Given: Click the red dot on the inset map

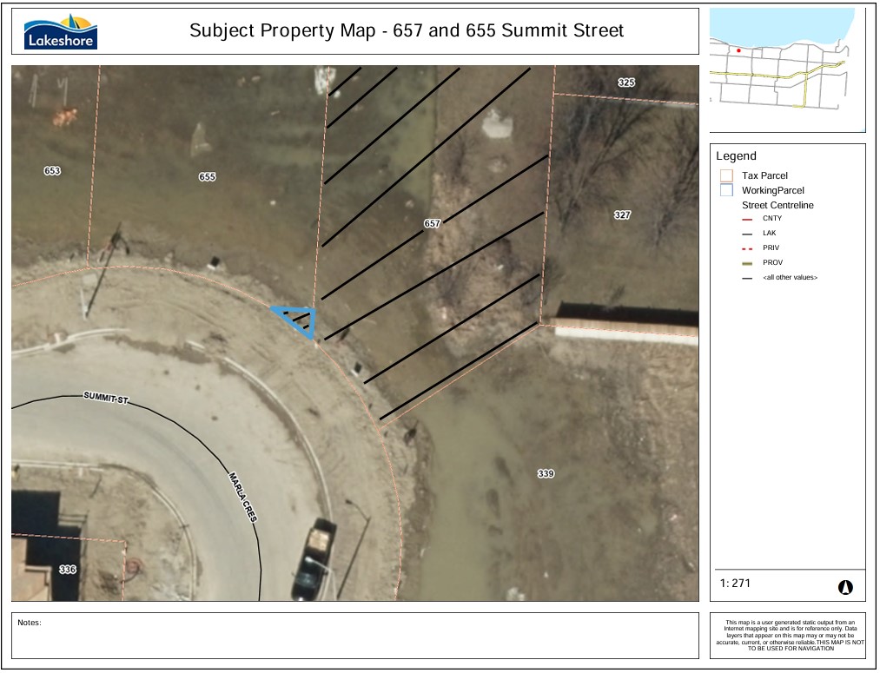Looking at the screenshot, I should click(739, 51).
